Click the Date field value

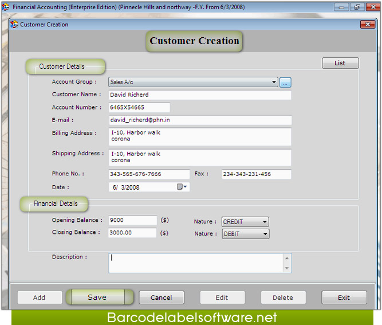point(126,187)
